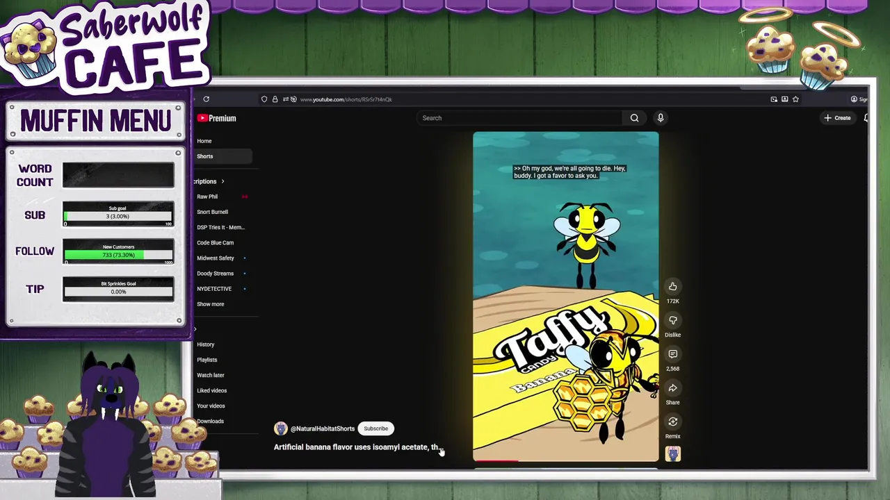The height and width of the screenshot is (500, 890).
Task: Open the sound thumbnail below Remix
Action: coord(672,453)
